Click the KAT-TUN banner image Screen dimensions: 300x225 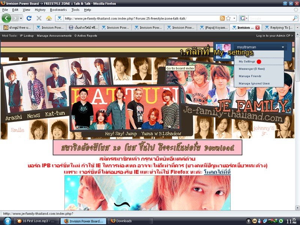pyautogui.click(x=125, y=108)
